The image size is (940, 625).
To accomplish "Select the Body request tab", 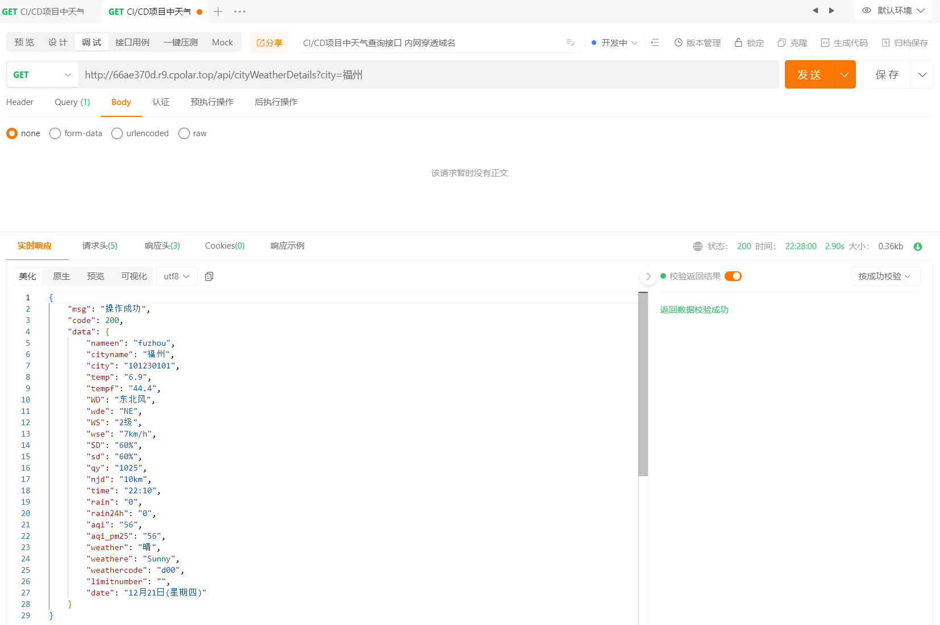I will (x=121, y=102).
